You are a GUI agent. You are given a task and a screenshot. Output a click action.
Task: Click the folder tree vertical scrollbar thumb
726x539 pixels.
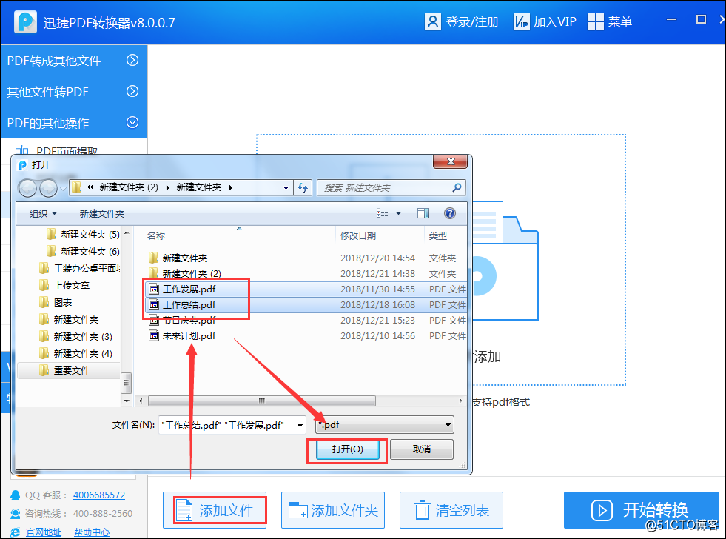click(126, 383)
